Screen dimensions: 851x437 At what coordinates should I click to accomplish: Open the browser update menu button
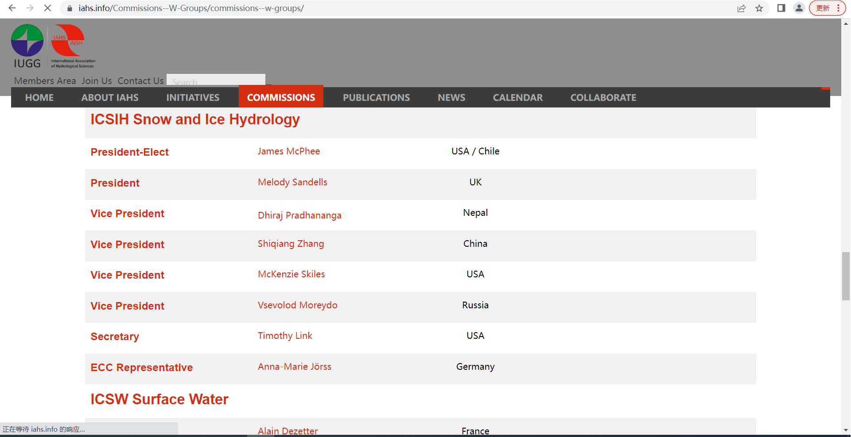(x=827, y=8)
